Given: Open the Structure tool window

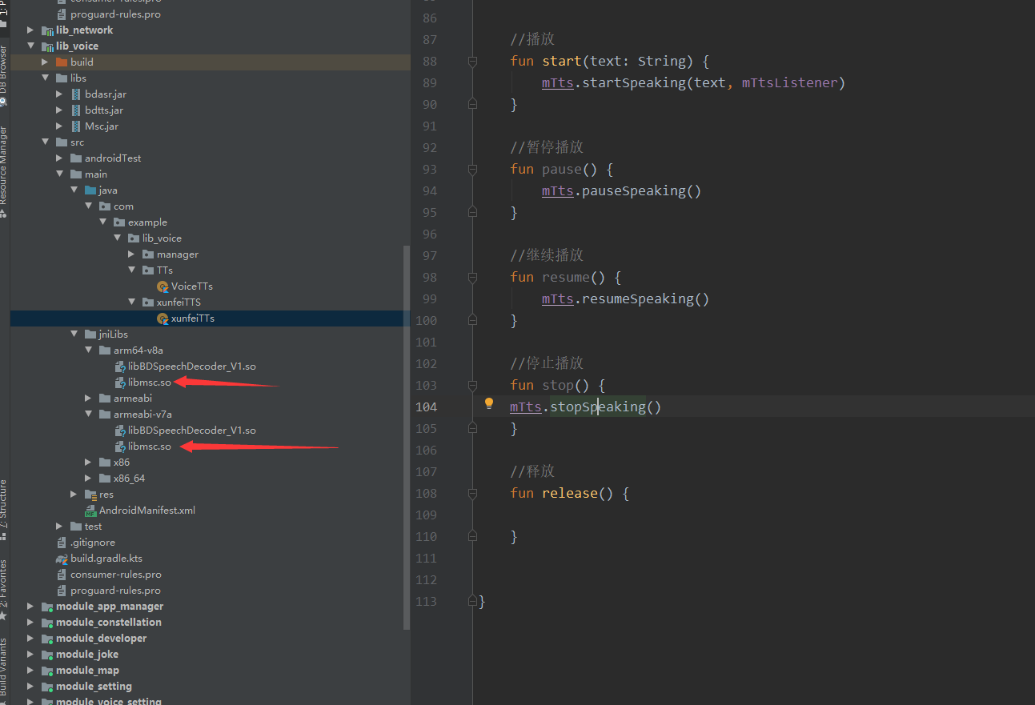Looking at the screenshot, I should (4, 510).
